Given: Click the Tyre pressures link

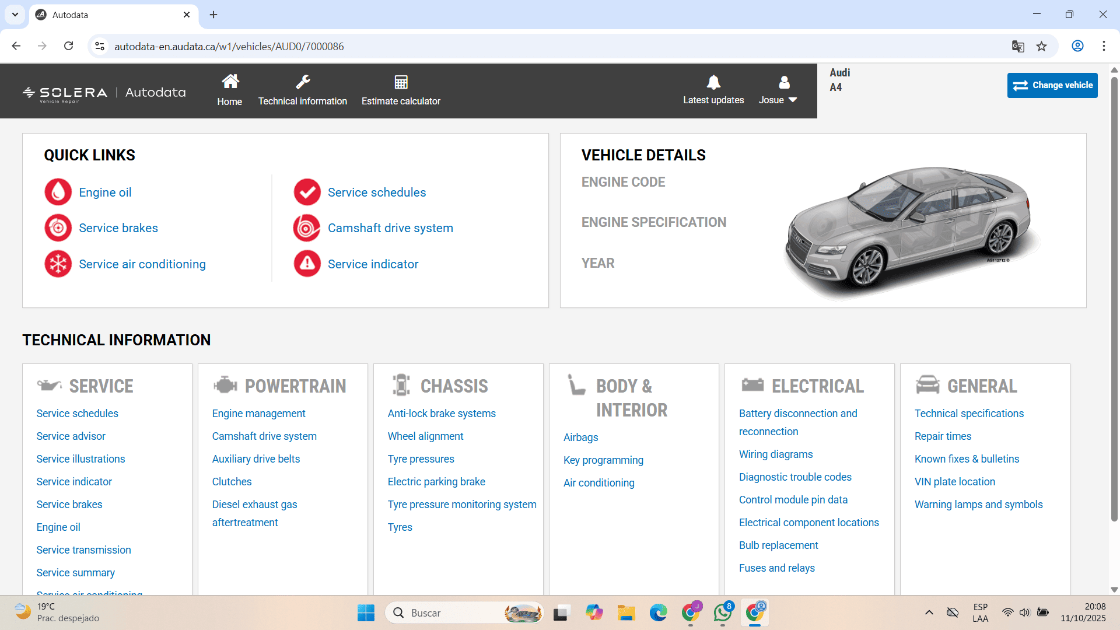Looking at the screenshot, I should pos(421,459).
